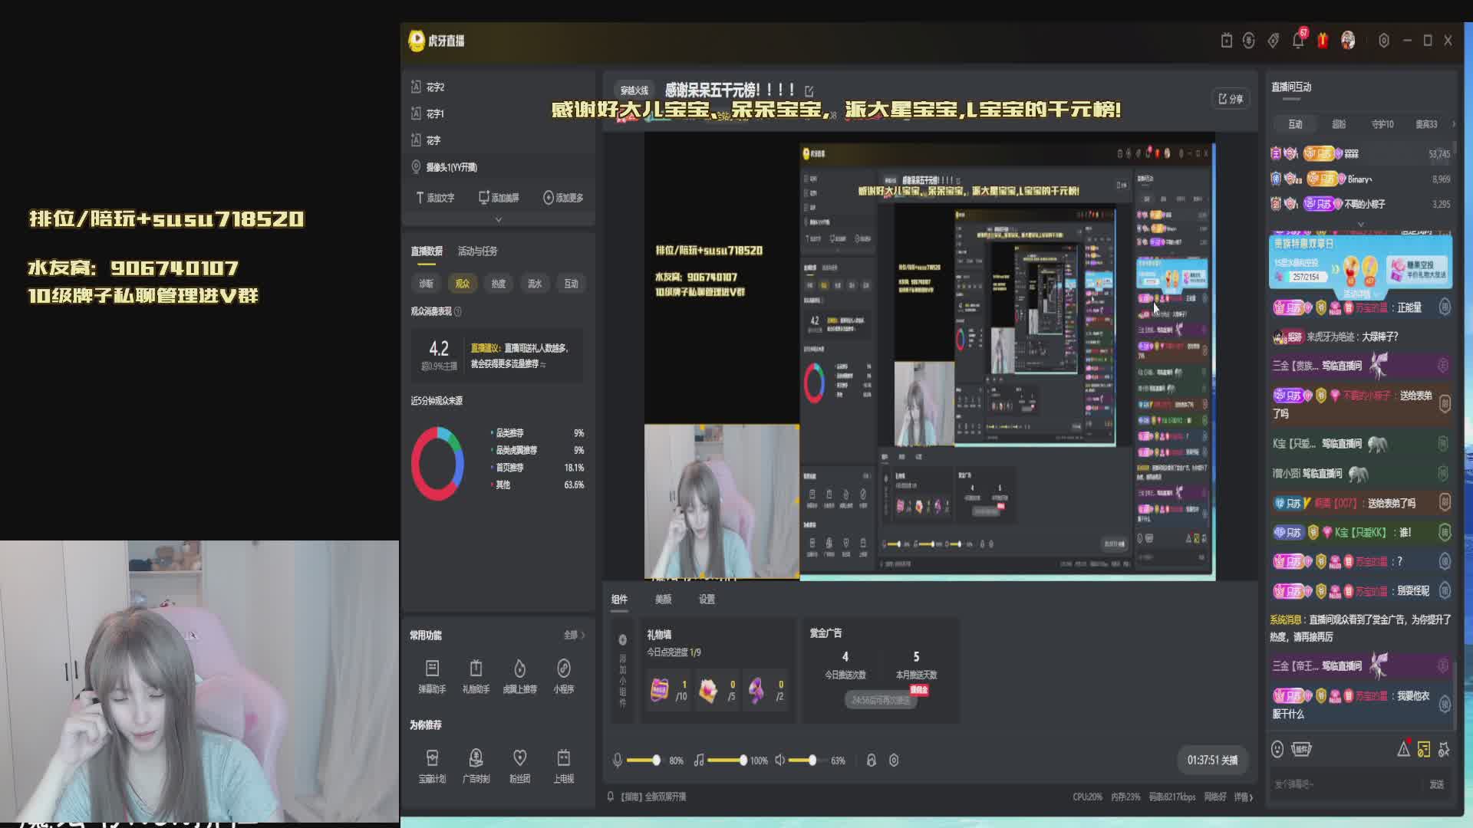Open the 粉丝团 fan club icon
1473x828 pixels.
(520, 766)
